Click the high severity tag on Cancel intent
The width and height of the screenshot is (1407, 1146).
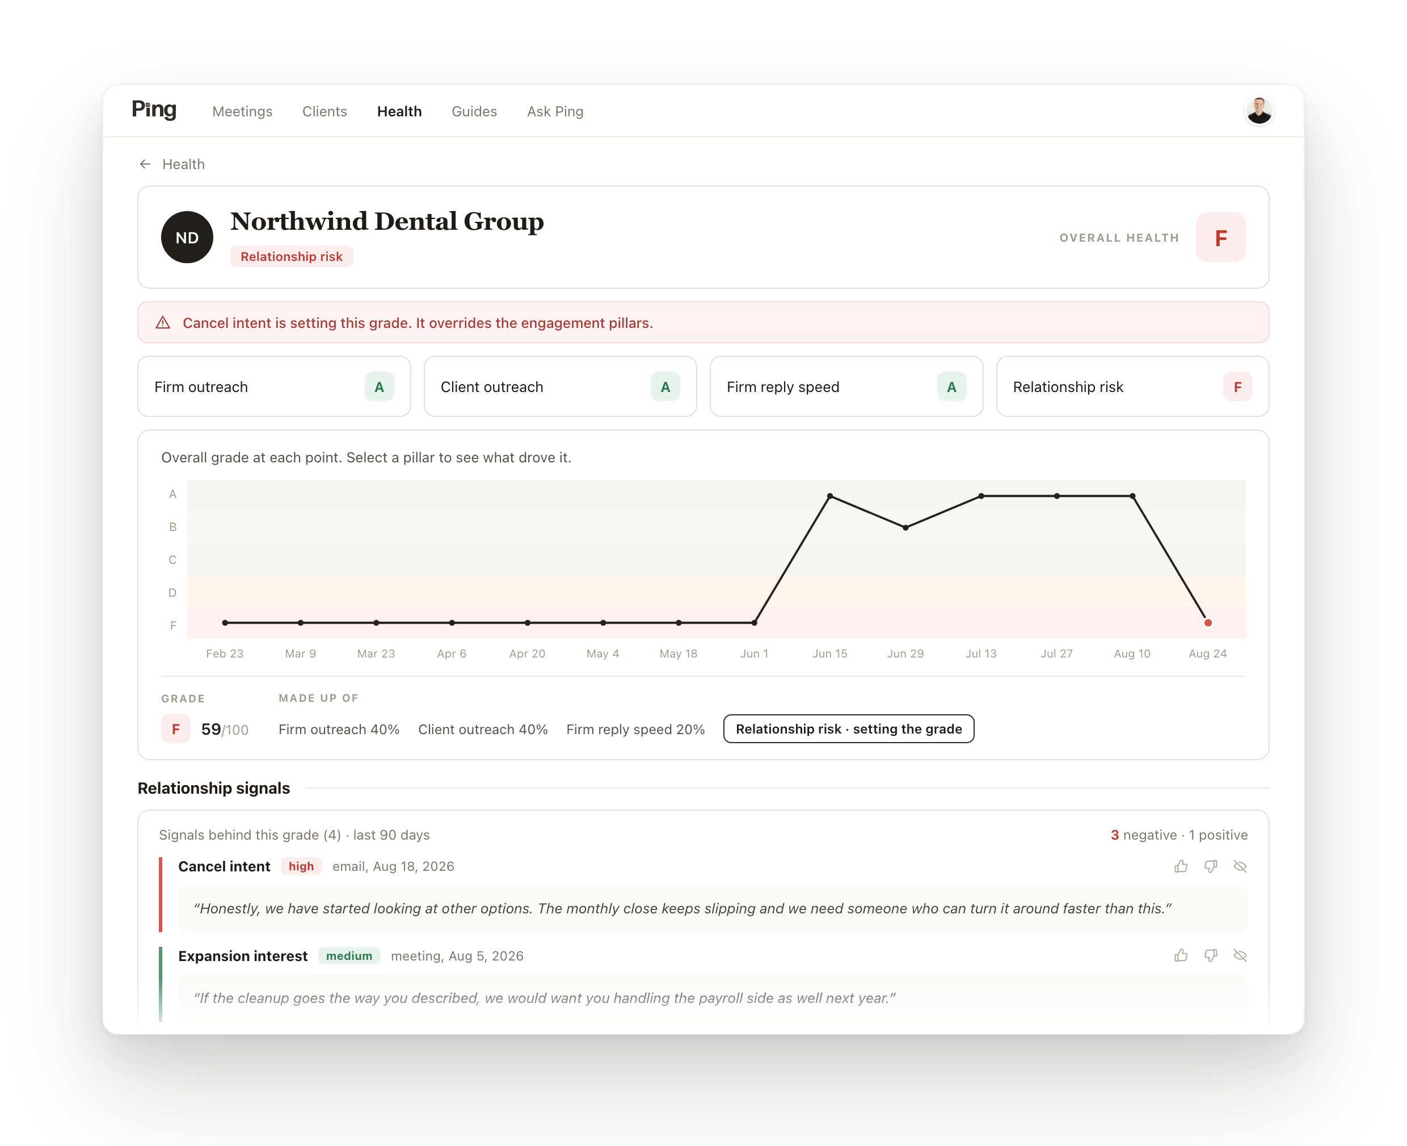301,866
